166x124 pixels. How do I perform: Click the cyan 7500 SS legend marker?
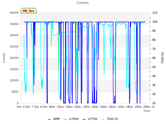103,119
